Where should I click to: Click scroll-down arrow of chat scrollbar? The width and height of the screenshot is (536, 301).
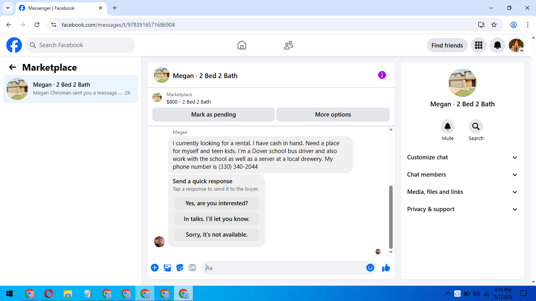point(391,252)
